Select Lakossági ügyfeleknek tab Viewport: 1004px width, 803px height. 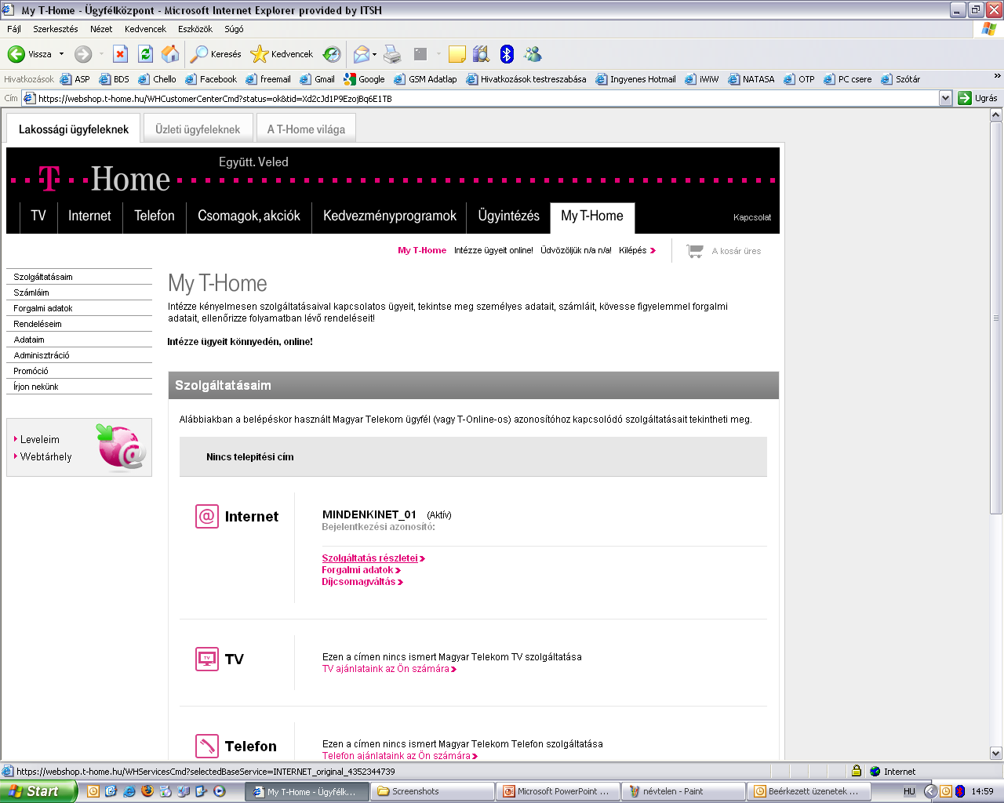pos(74,129)
